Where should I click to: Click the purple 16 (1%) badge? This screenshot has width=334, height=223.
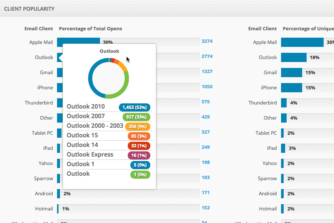click(x=139, y=155)
